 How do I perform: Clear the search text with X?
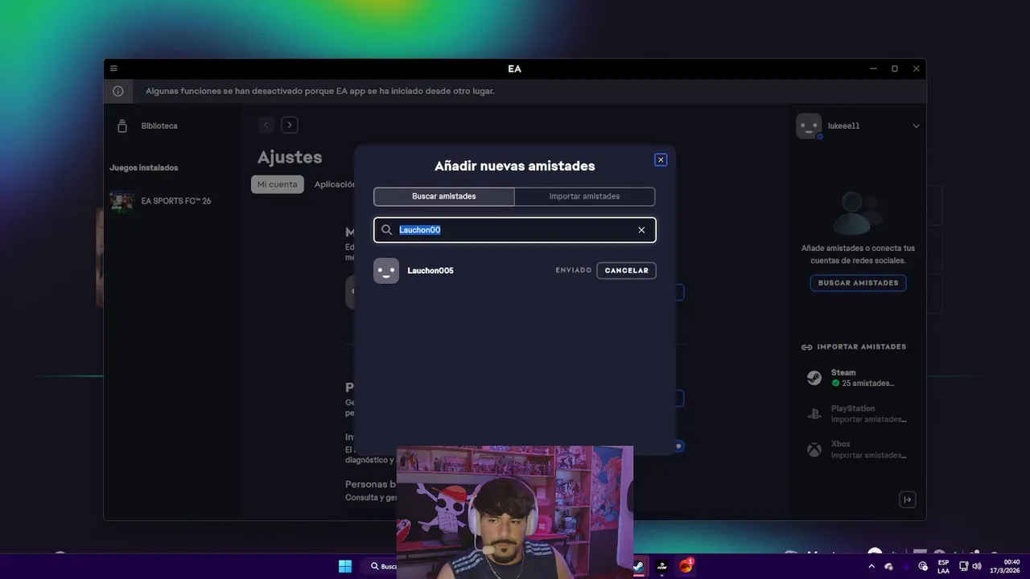(641, 230)
